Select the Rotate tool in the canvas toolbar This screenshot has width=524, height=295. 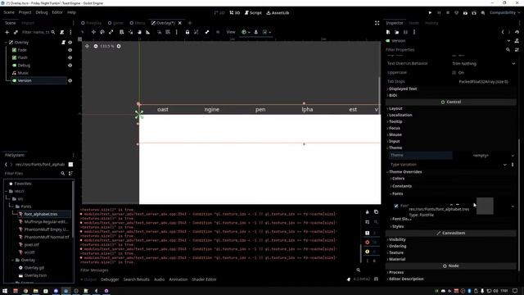tap(102, 32)
